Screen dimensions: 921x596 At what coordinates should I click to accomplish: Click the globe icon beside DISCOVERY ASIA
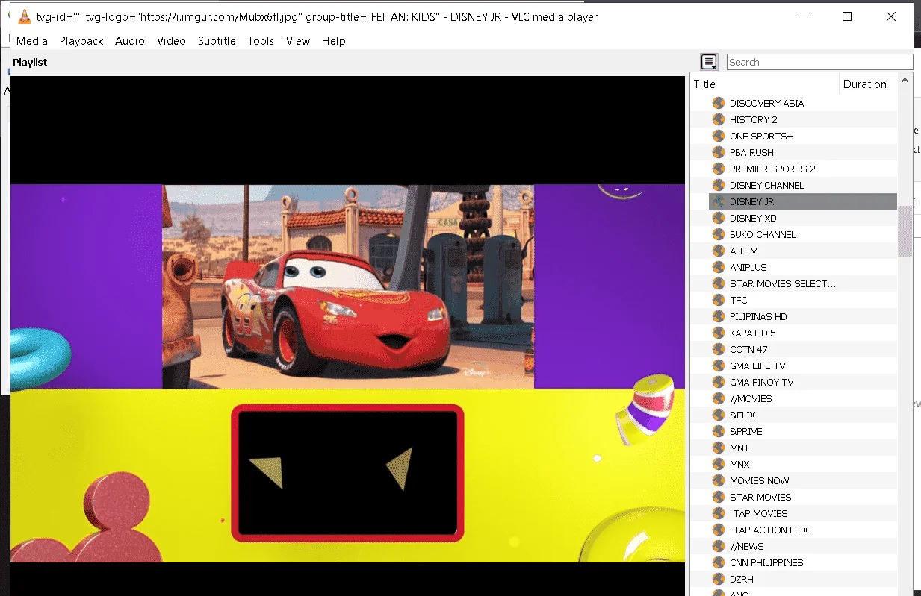pos(719,103)
